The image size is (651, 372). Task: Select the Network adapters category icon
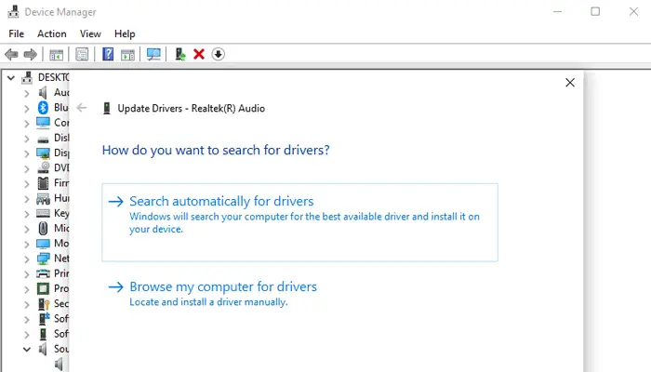click(x=43, y=259)
